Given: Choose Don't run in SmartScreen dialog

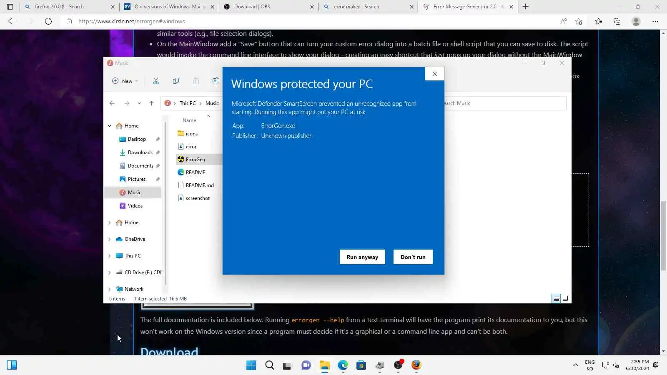Looking at the screenshot, I should pyautogui.click(x=413, y=257).
